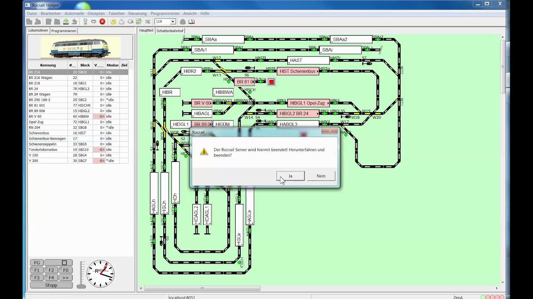The image size is (533, 299).
Task: Click the green download/save plan toolbar icon
Action: click(66, 22)
